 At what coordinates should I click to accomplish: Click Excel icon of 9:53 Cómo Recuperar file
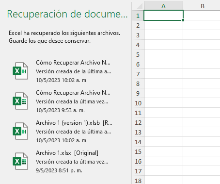(x=20, y=101)
